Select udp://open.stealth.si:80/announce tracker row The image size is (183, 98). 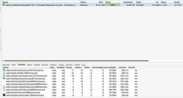click(70, 73)
